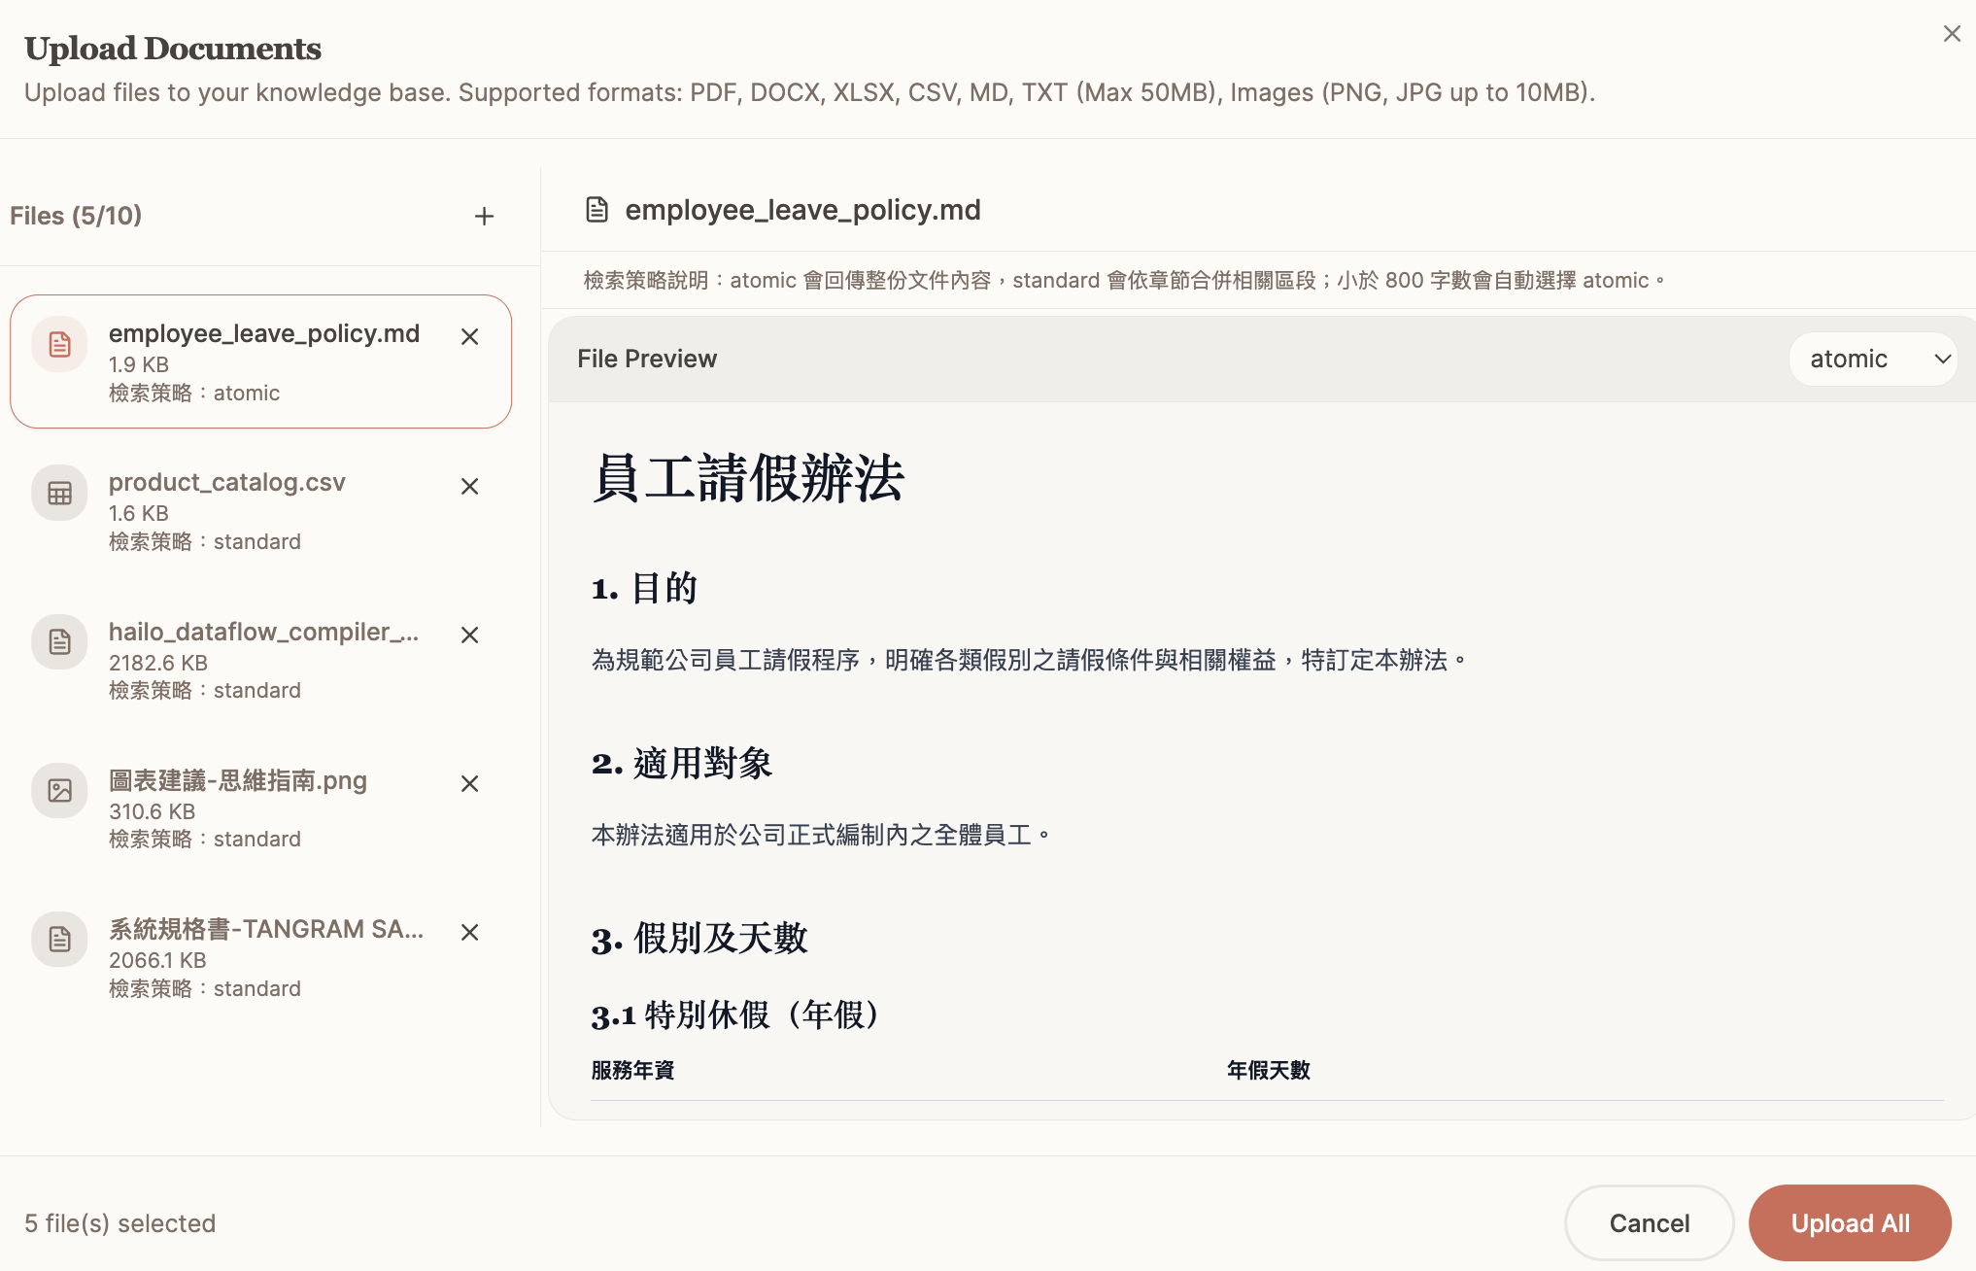1976x1271 pixels.
Task: Open the atomic retrieval strategy dropdown
Action: [x=1871, y=359]
